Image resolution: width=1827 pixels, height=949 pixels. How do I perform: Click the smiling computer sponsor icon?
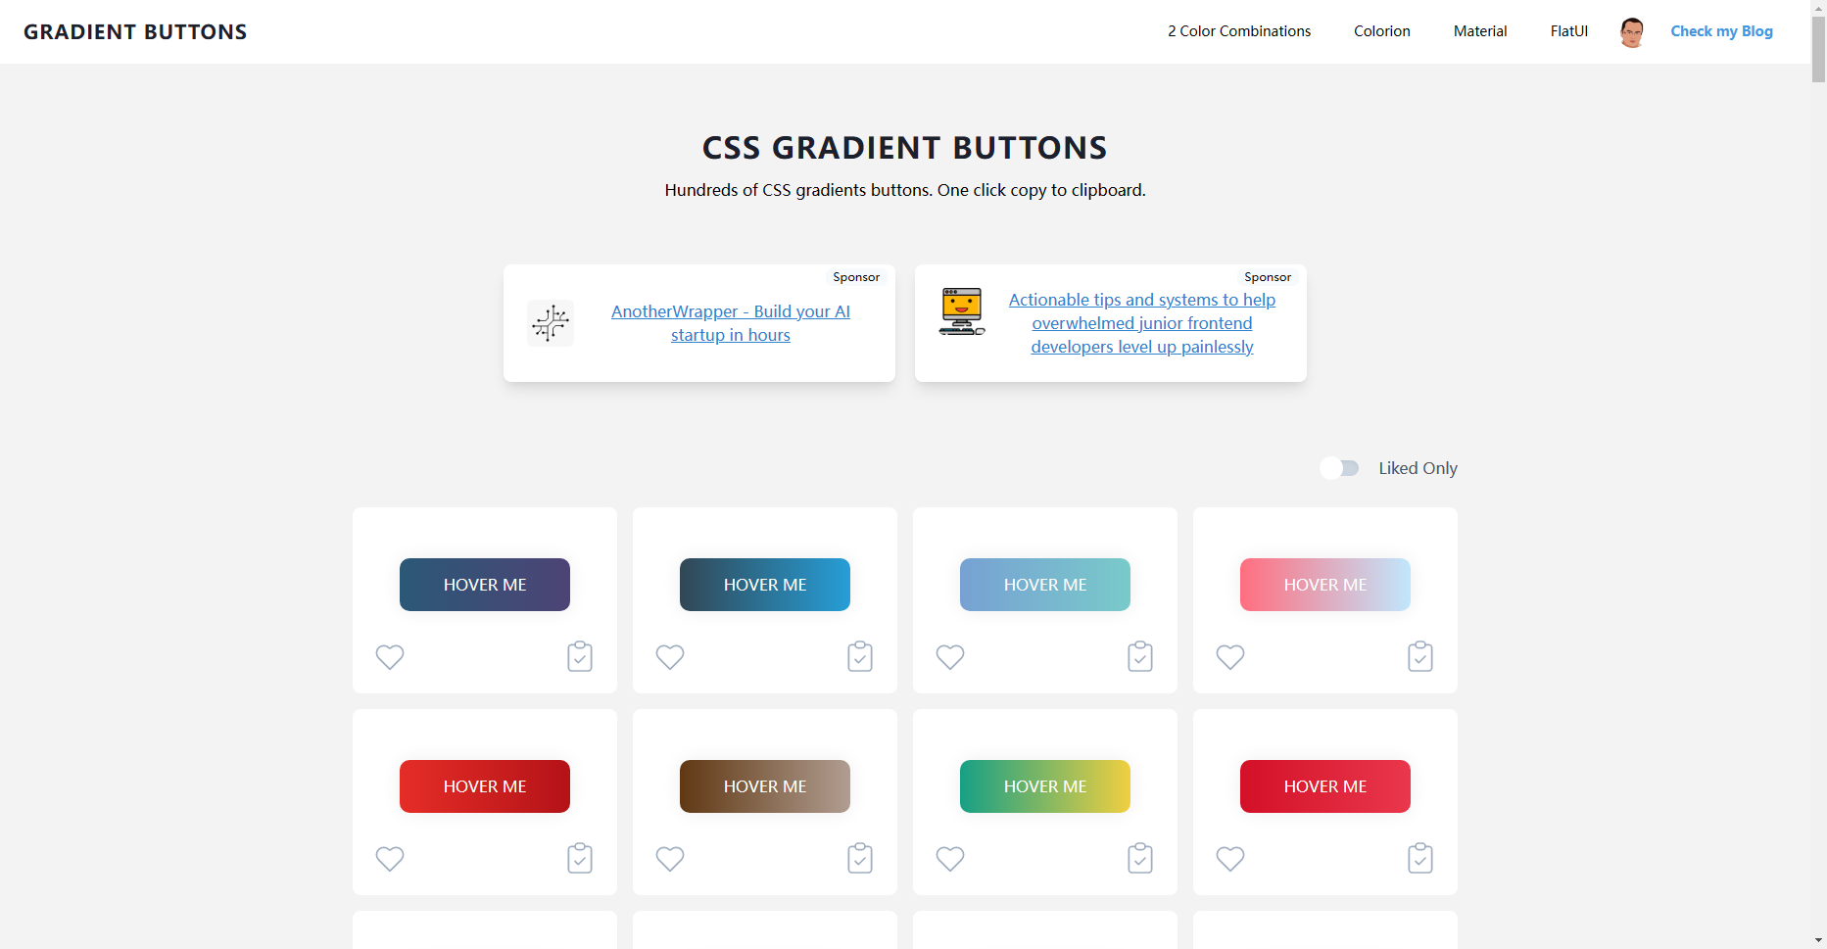pos(962,311)
